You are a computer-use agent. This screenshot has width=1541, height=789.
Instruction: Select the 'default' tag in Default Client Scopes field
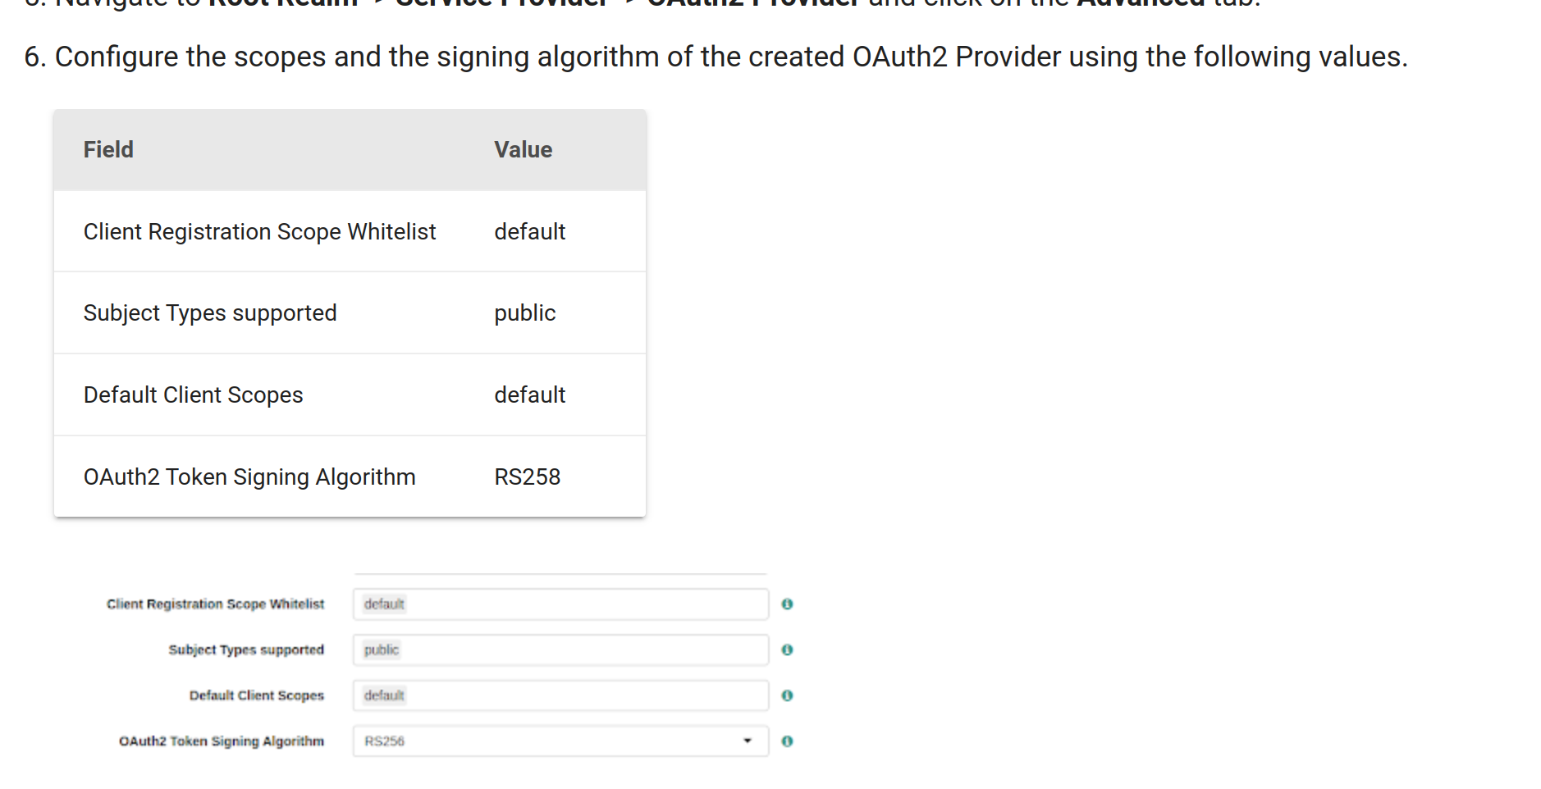pyautogui.click(x=384, y=696)
